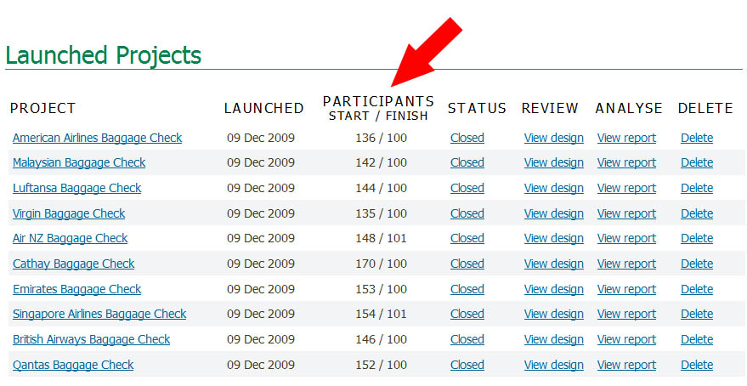View design for British Airways Baggage Check
Viewport: 747px width, 386px height.
[x=553, y=340]
